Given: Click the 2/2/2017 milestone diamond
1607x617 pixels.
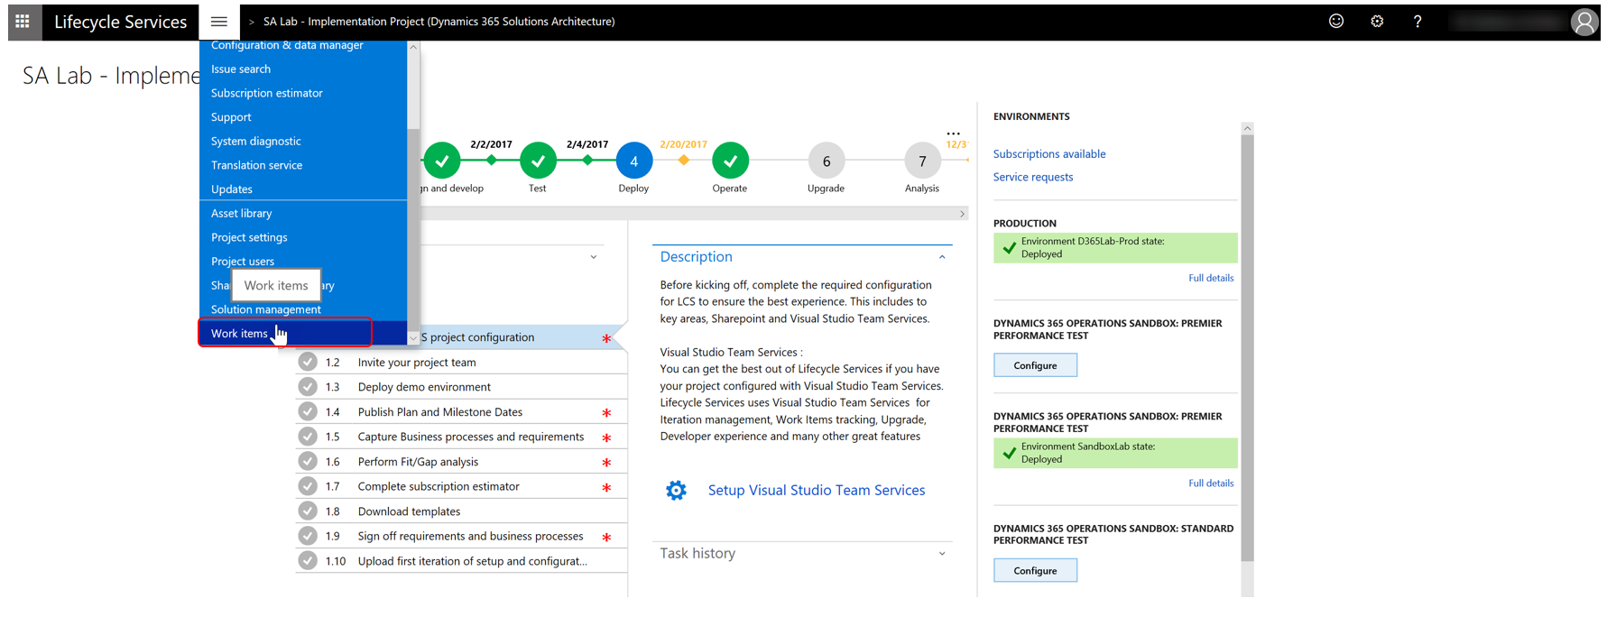Looking at the screenshot, I should point(491,161).
